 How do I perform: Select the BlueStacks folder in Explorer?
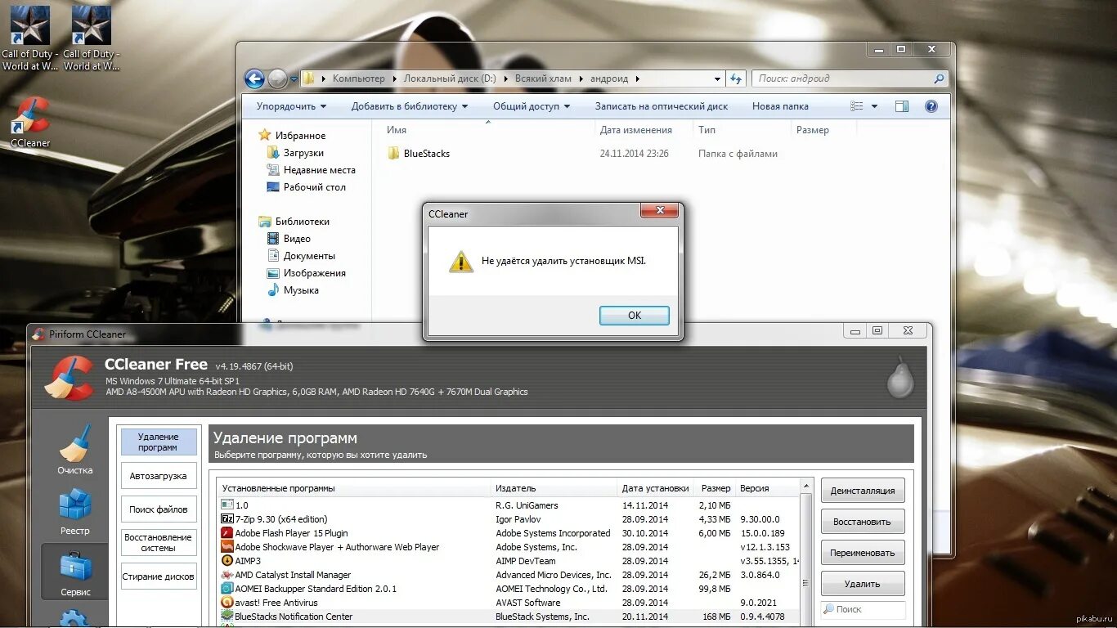click(x=419, y=154)
